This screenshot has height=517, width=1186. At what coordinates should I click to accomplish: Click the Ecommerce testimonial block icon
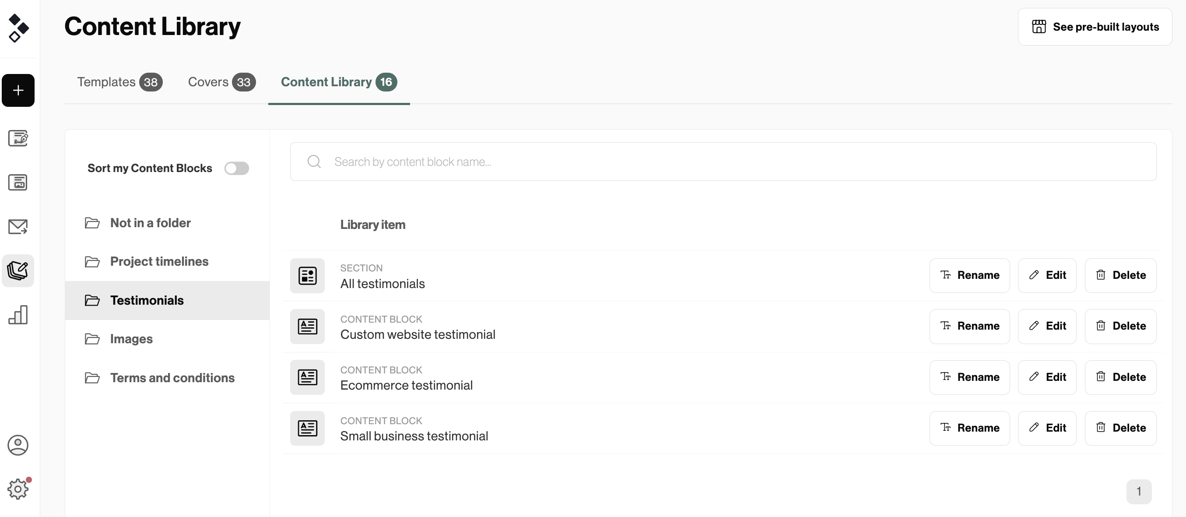[x=307, y=377]
